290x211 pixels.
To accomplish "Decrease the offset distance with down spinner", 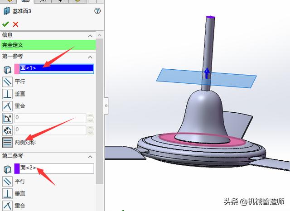I will coord(91,133).
